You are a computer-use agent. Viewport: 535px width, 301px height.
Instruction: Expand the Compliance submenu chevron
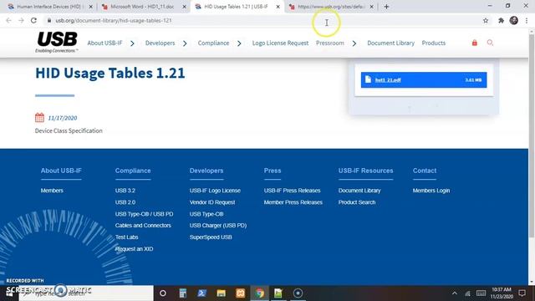[x=239, y=43]
